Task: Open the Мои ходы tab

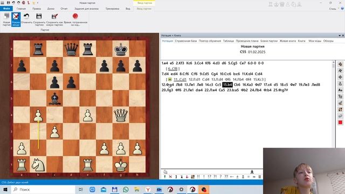Action: 315,41
